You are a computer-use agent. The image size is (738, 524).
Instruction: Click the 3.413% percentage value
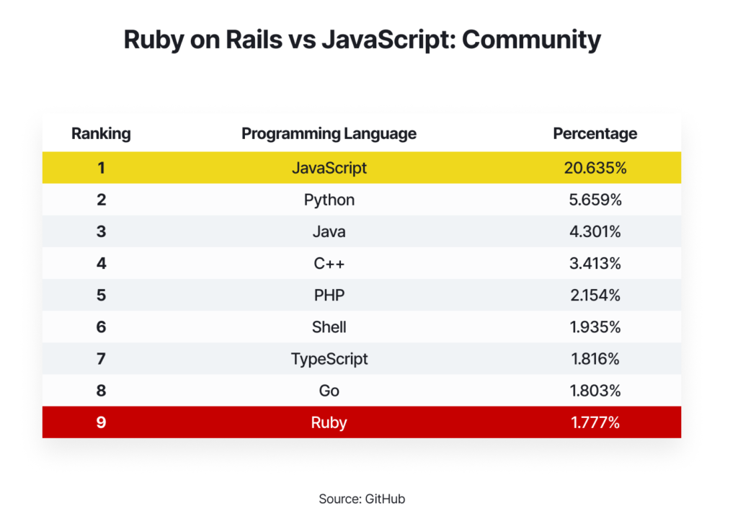595,263
